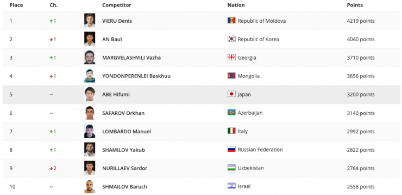Click the Russian Federation flag icon

231,149
